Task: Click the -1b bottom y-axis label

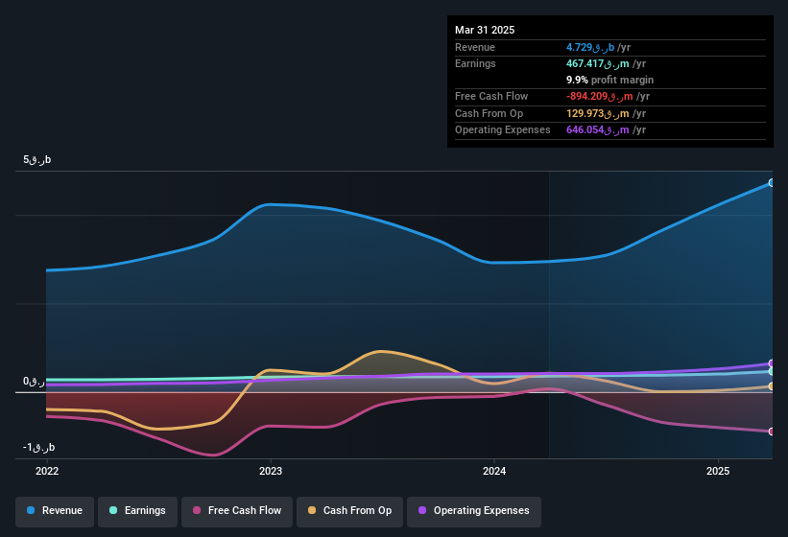Action: click(38, 447)
